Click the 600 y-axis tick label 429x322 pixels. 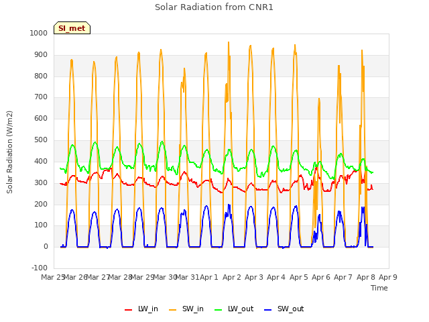41,118
